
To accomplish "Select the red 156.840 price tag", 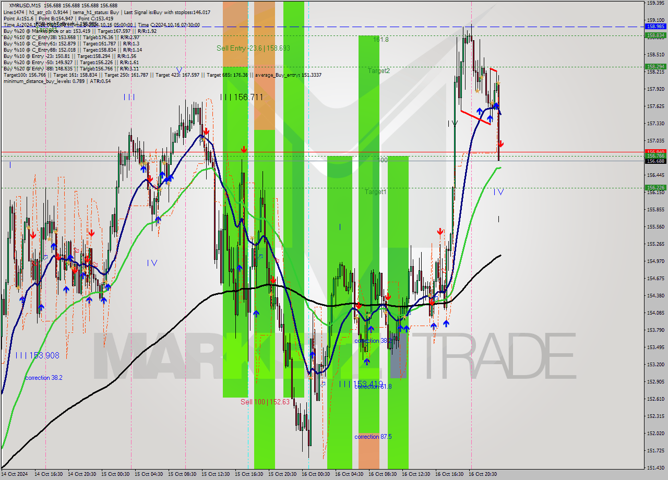I will point(655,151).
